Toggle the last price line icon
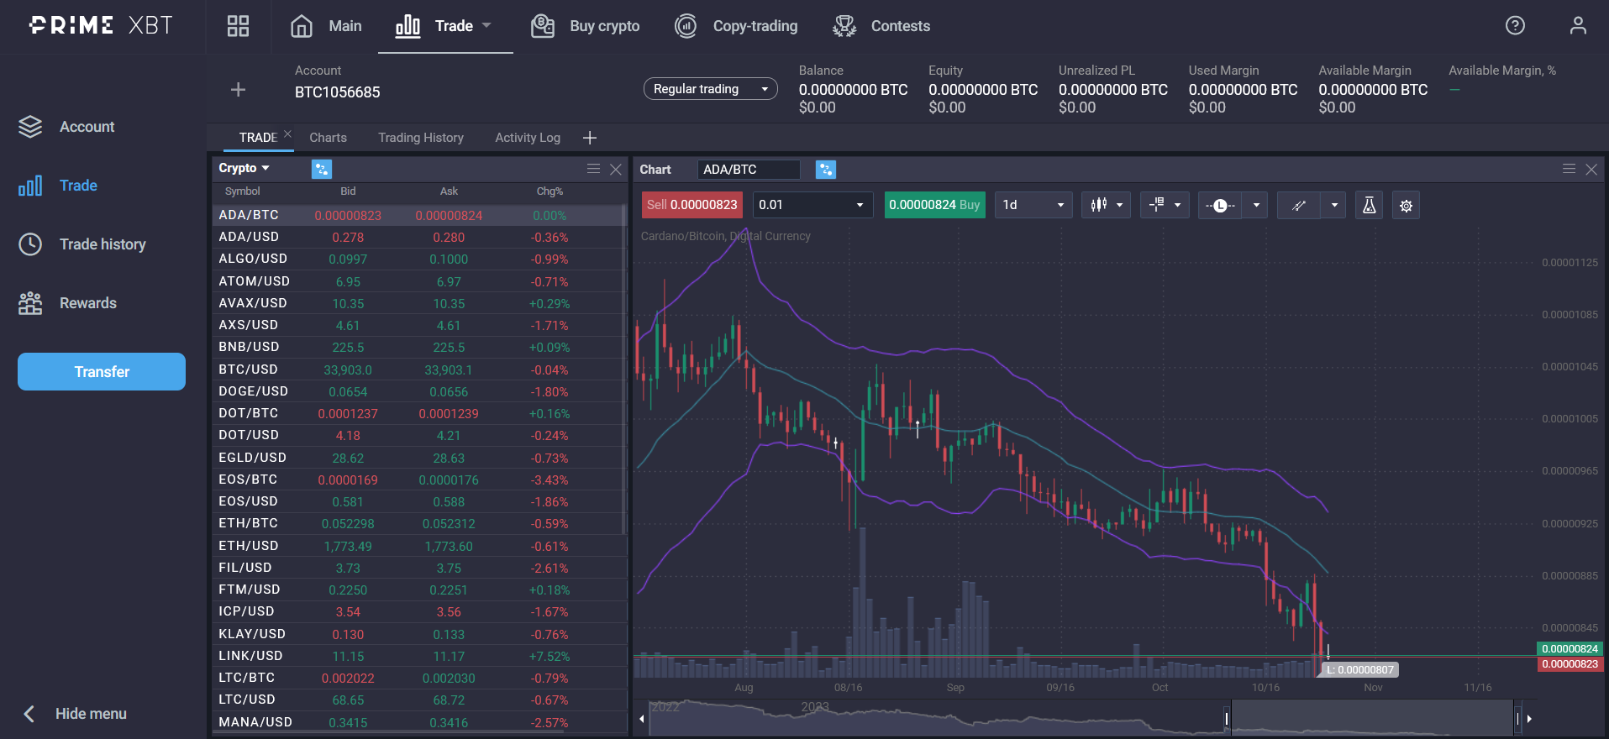Viewport: 1609px width, 739px height. (x=1220, y=205)
